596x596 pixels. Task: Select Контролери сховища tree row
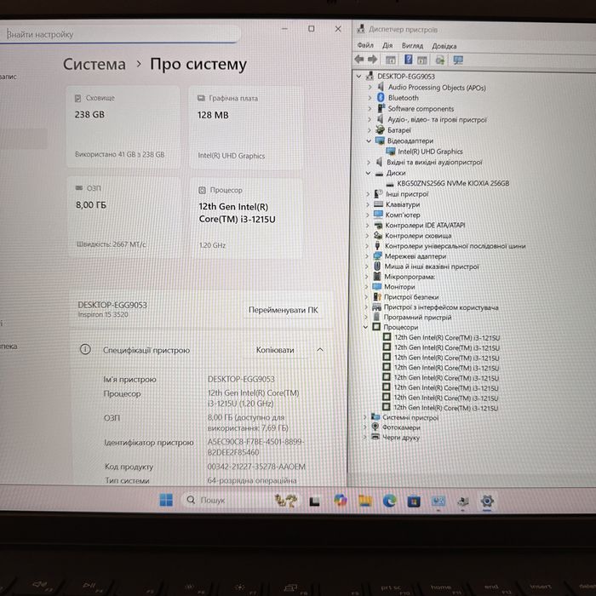click(x=418, y=236)
